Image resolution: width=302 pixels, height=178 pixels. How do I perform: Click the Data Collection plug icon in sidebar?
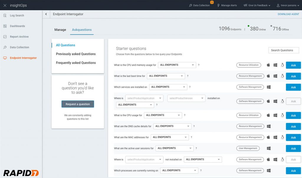(5, 47)
